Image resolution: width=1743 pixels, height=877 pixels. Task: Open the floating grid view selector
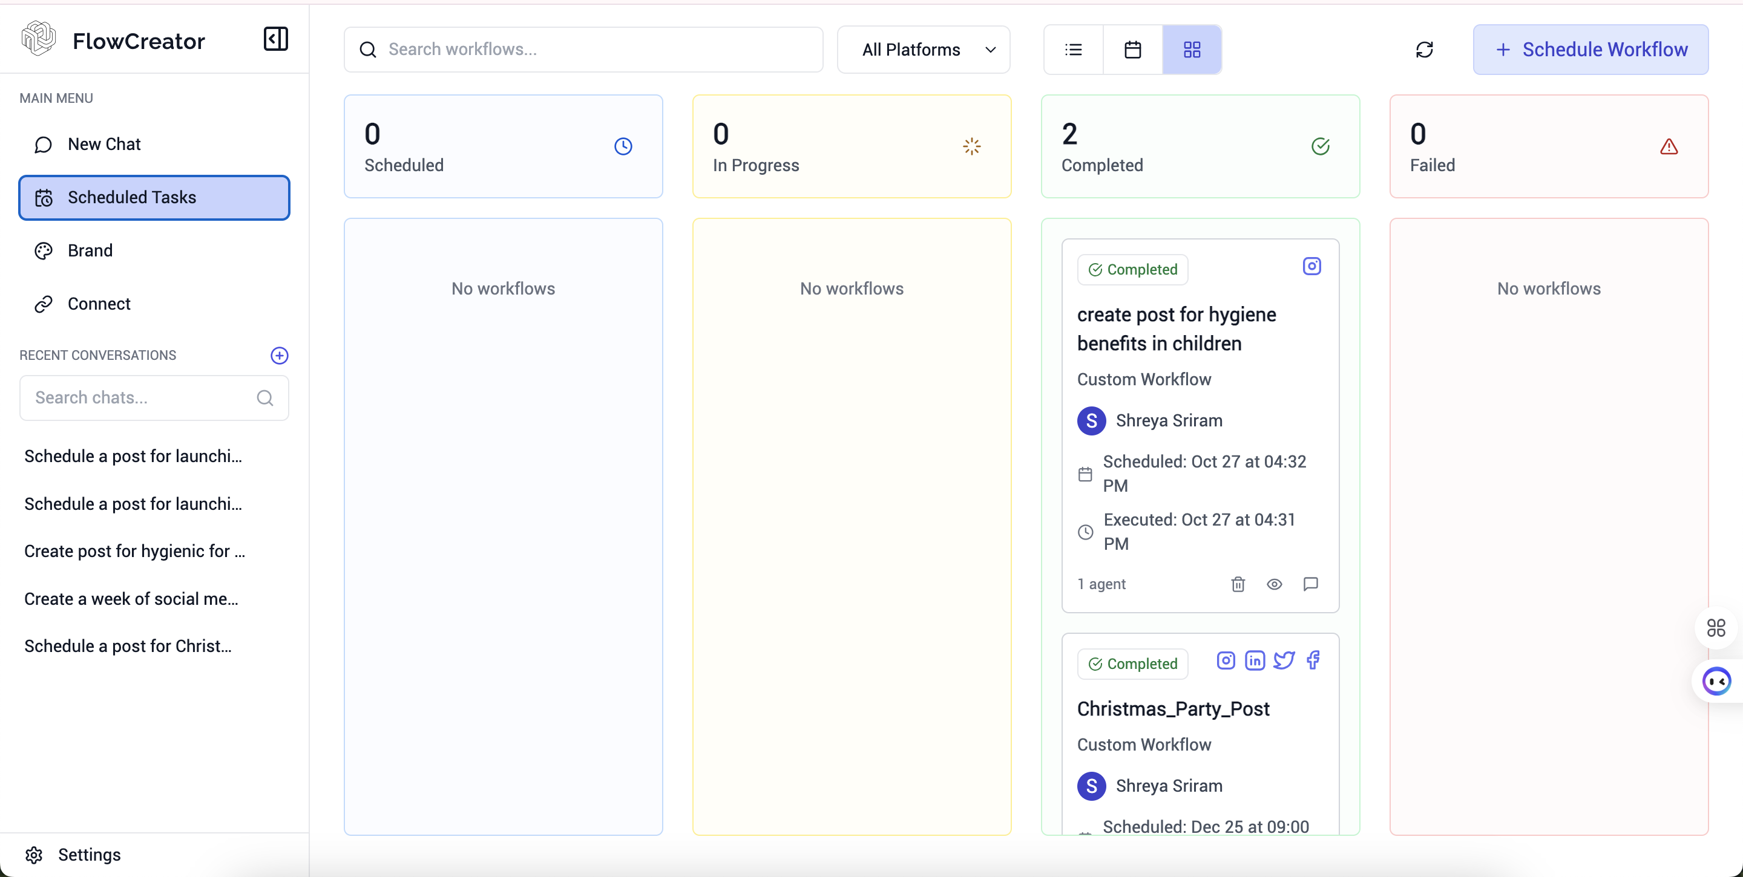(1716, 627)
